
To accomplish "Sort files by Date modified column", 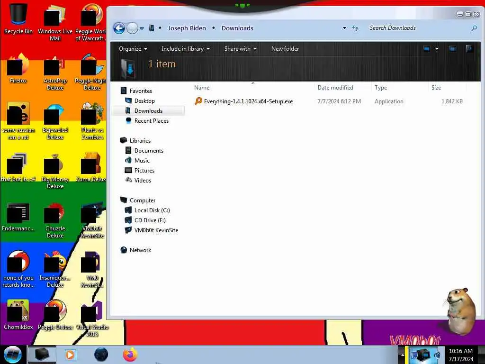I will pyautogui.click(x=343, y=88).
